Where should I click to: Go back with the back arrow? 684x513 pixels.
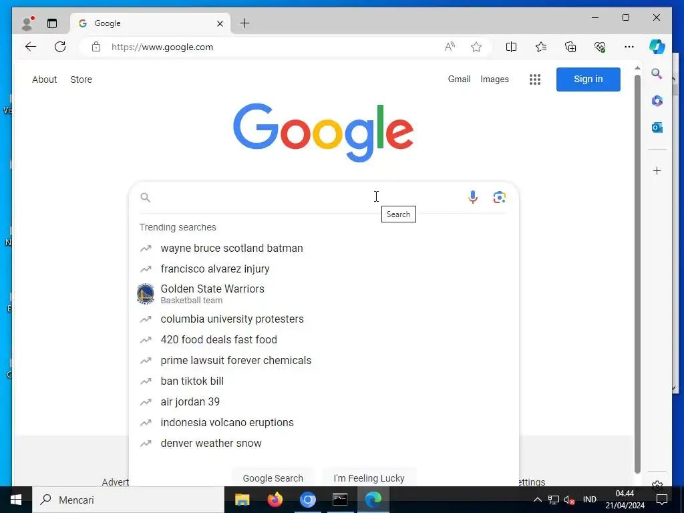(x=31, y=47)
